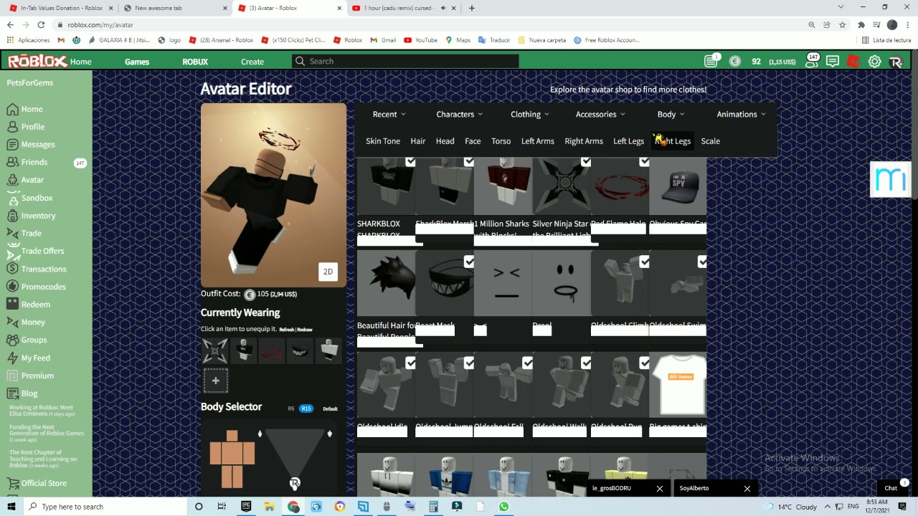The height and width of the screenshot is (516, 918).
Task: Open the news feed icon in header
Action: pos(711,62)
